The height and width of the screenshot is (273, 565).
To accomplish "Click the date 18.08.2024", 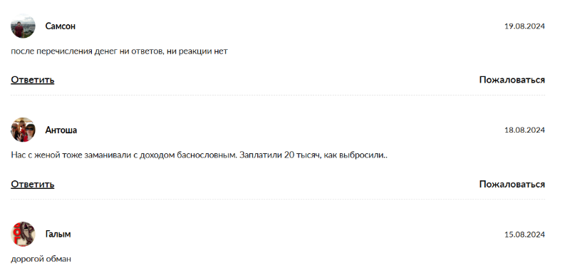I will point(524,130).
